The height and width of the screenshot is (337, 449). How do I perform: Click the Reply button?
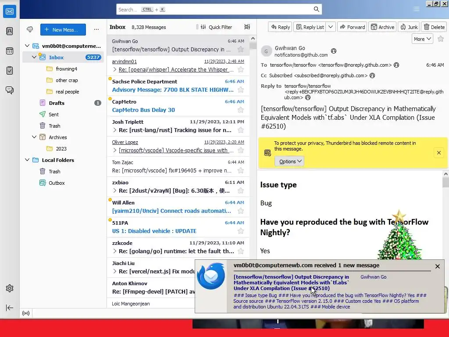(280, 27)
